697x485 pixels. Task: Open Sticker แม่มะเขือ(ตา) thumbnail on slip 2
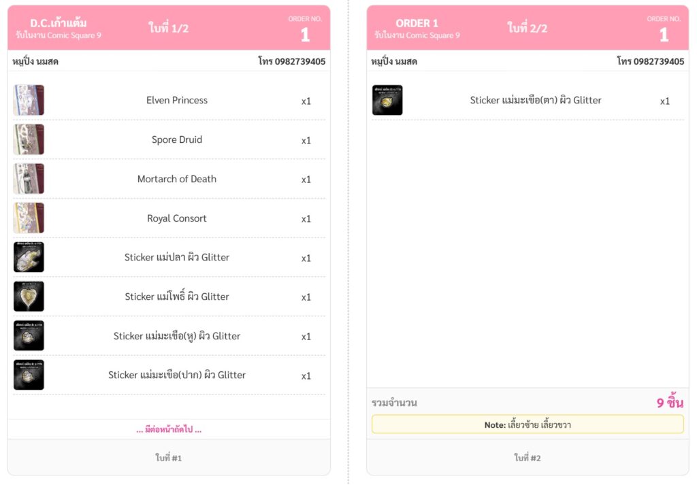tap(387, 100)
